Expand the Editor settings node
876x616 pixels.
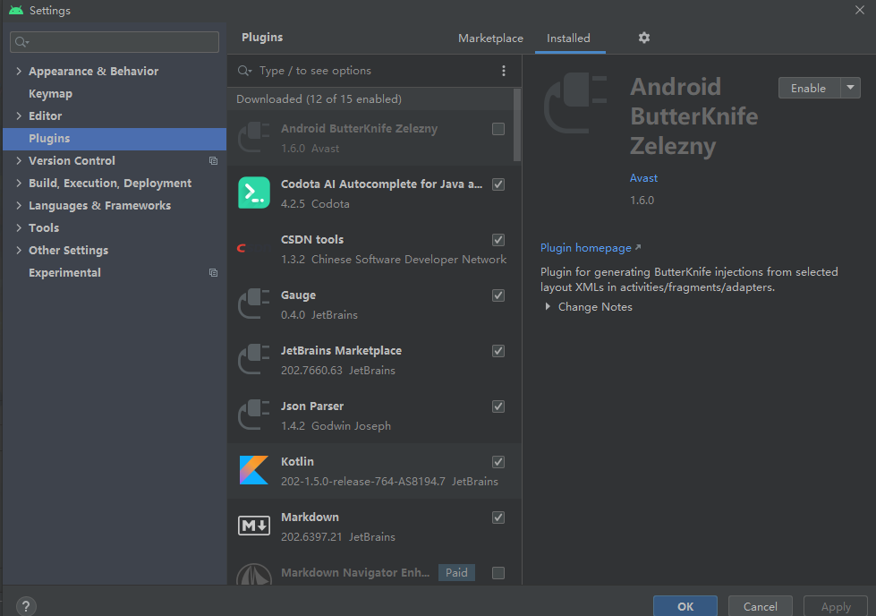[x=19, y=115]
